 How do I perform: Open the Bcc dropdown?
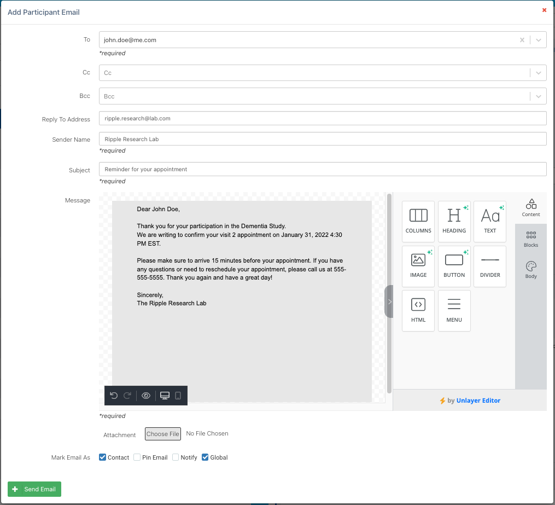coord(538,96)
